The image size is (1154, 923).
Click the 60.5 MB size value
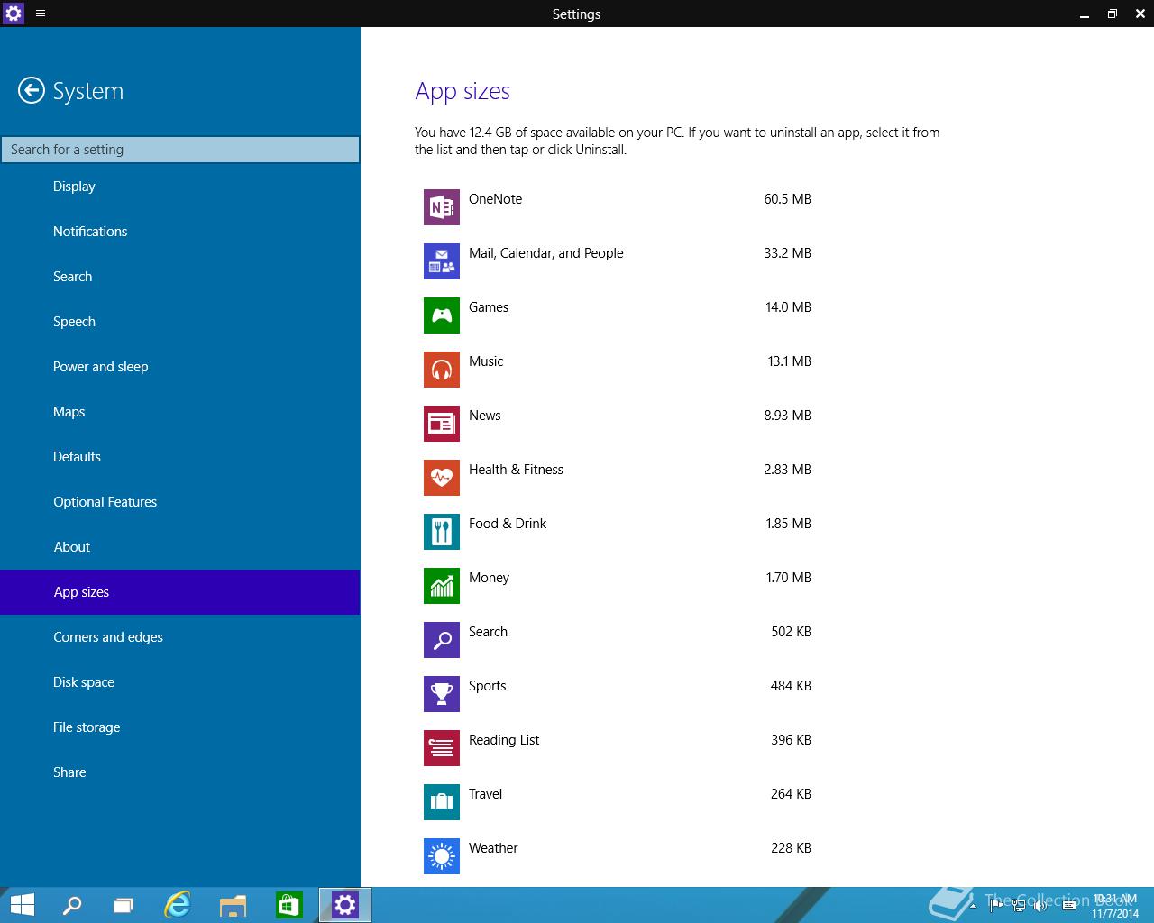point(787,199)
